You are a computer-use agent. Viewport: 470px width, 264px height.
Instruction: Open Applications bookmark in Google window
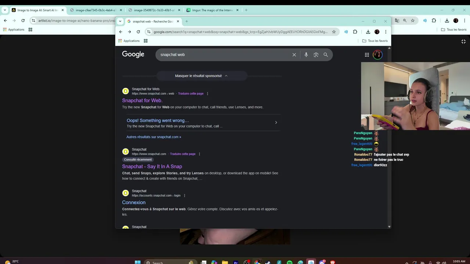tap(129, 41)
